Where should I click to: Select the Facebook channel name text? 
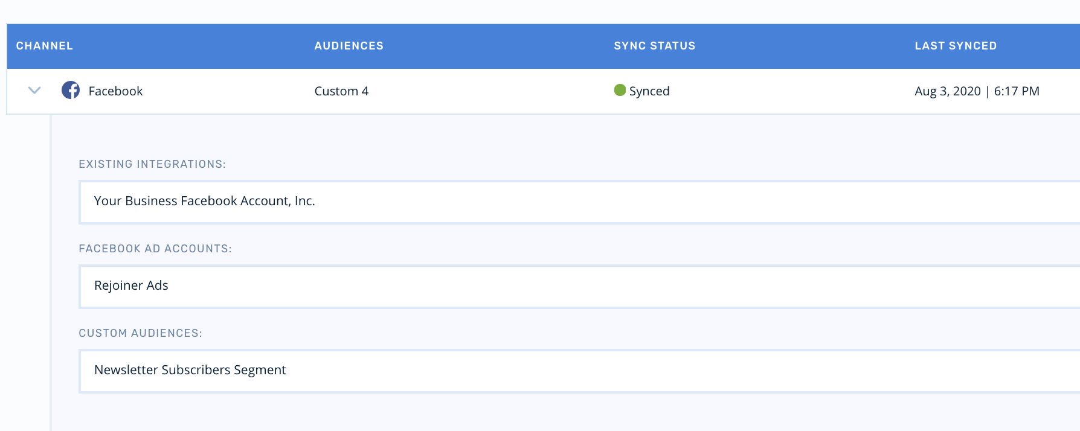pyautogui.click(x=115, y=91)
